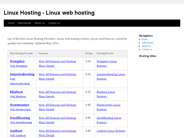Open About us in the black menu bar
The image size is (184, 138).
(x=39, y=23)
